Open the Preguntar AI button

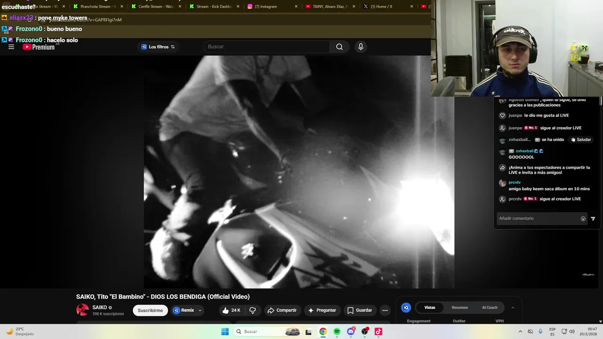pos(322,310)
